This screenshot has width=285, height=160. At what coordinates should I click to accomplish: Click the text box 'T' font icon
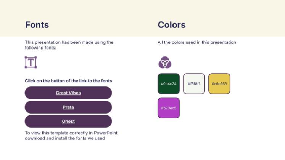(31, 62)
